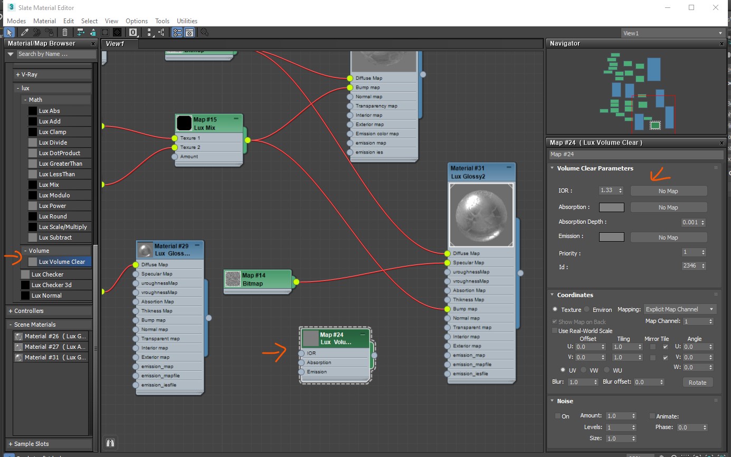
Task: Collapse the lux group in browser
Action: [x=18, y=89]
